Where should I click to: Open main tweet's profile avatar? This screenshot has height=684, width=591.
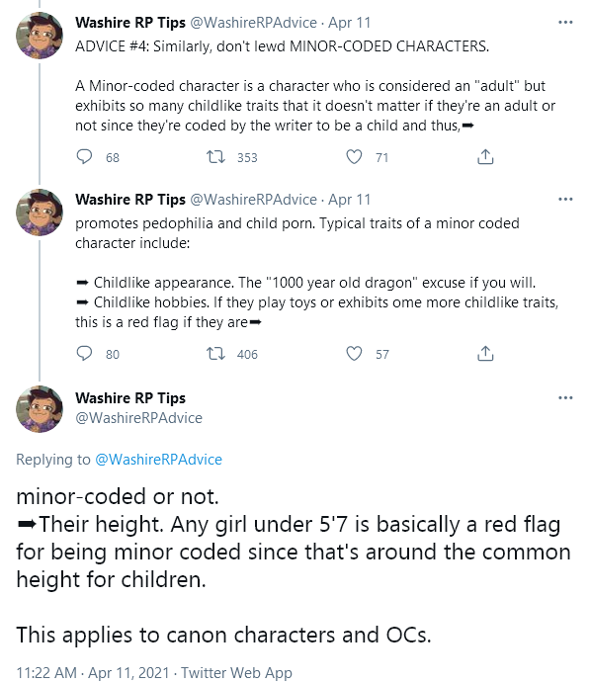point(40,409)
